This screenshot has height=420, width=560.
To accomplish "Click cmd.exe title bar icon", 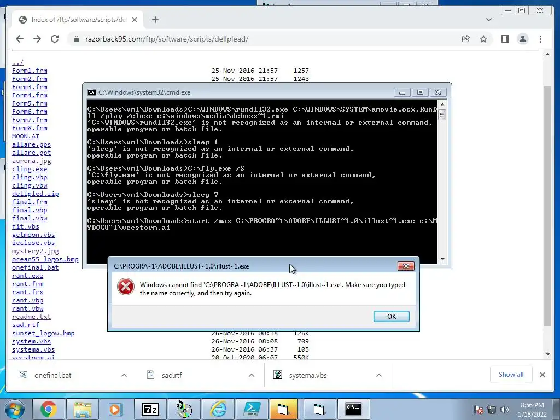I will [92, 92].
